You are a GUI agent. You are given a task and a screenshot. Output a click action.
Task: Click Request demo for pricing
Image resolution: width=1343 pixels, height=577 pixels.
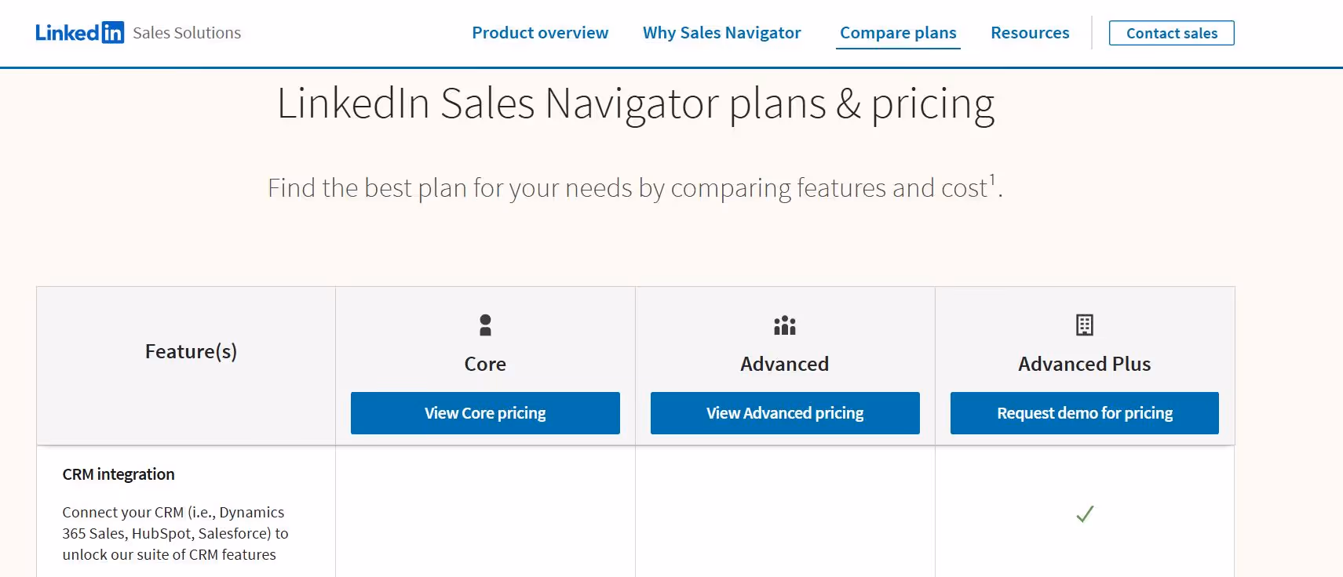click(1084, 413)
